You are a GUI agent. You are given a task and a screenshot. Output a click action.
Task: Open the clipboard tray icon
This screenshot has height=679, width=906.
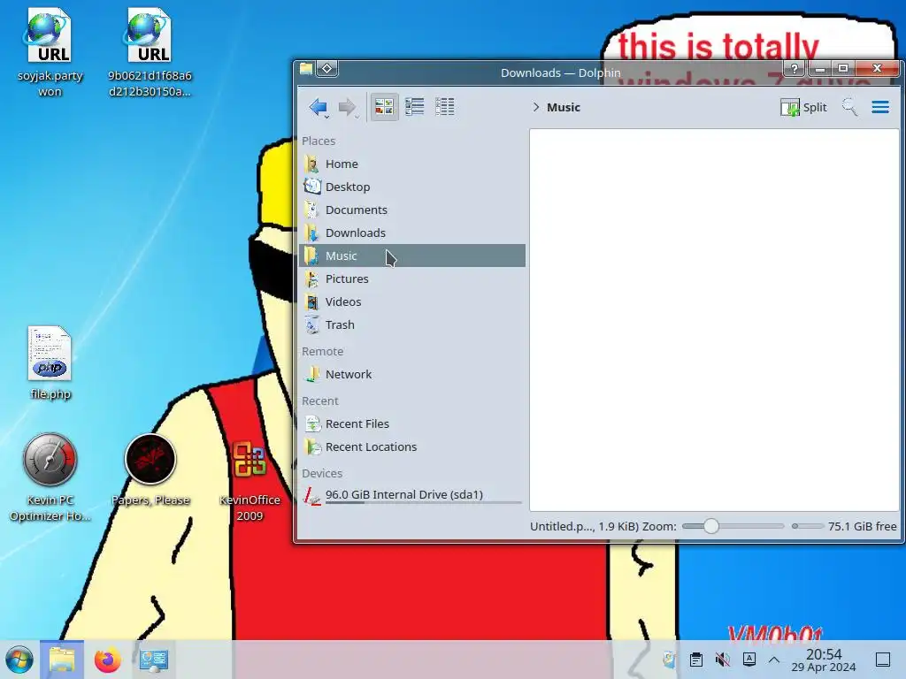[x=695, y=660]
